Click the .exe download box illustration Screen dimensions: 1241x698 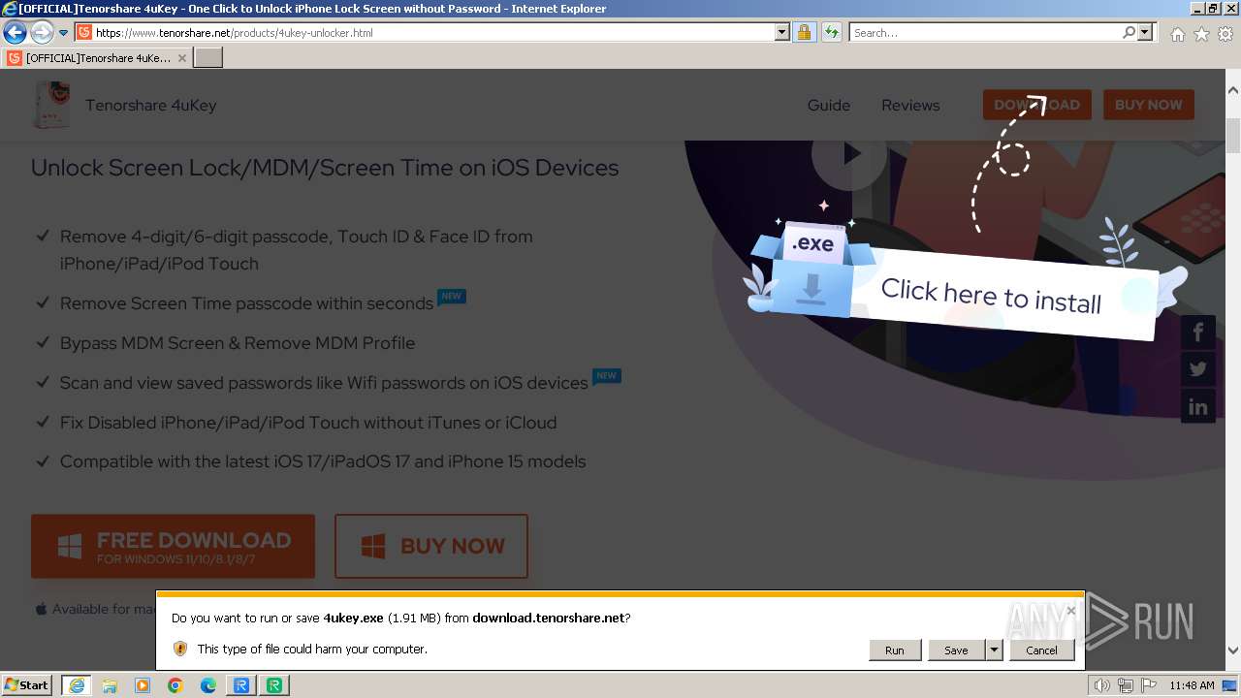pyautogui.click(x=812, y=269)
